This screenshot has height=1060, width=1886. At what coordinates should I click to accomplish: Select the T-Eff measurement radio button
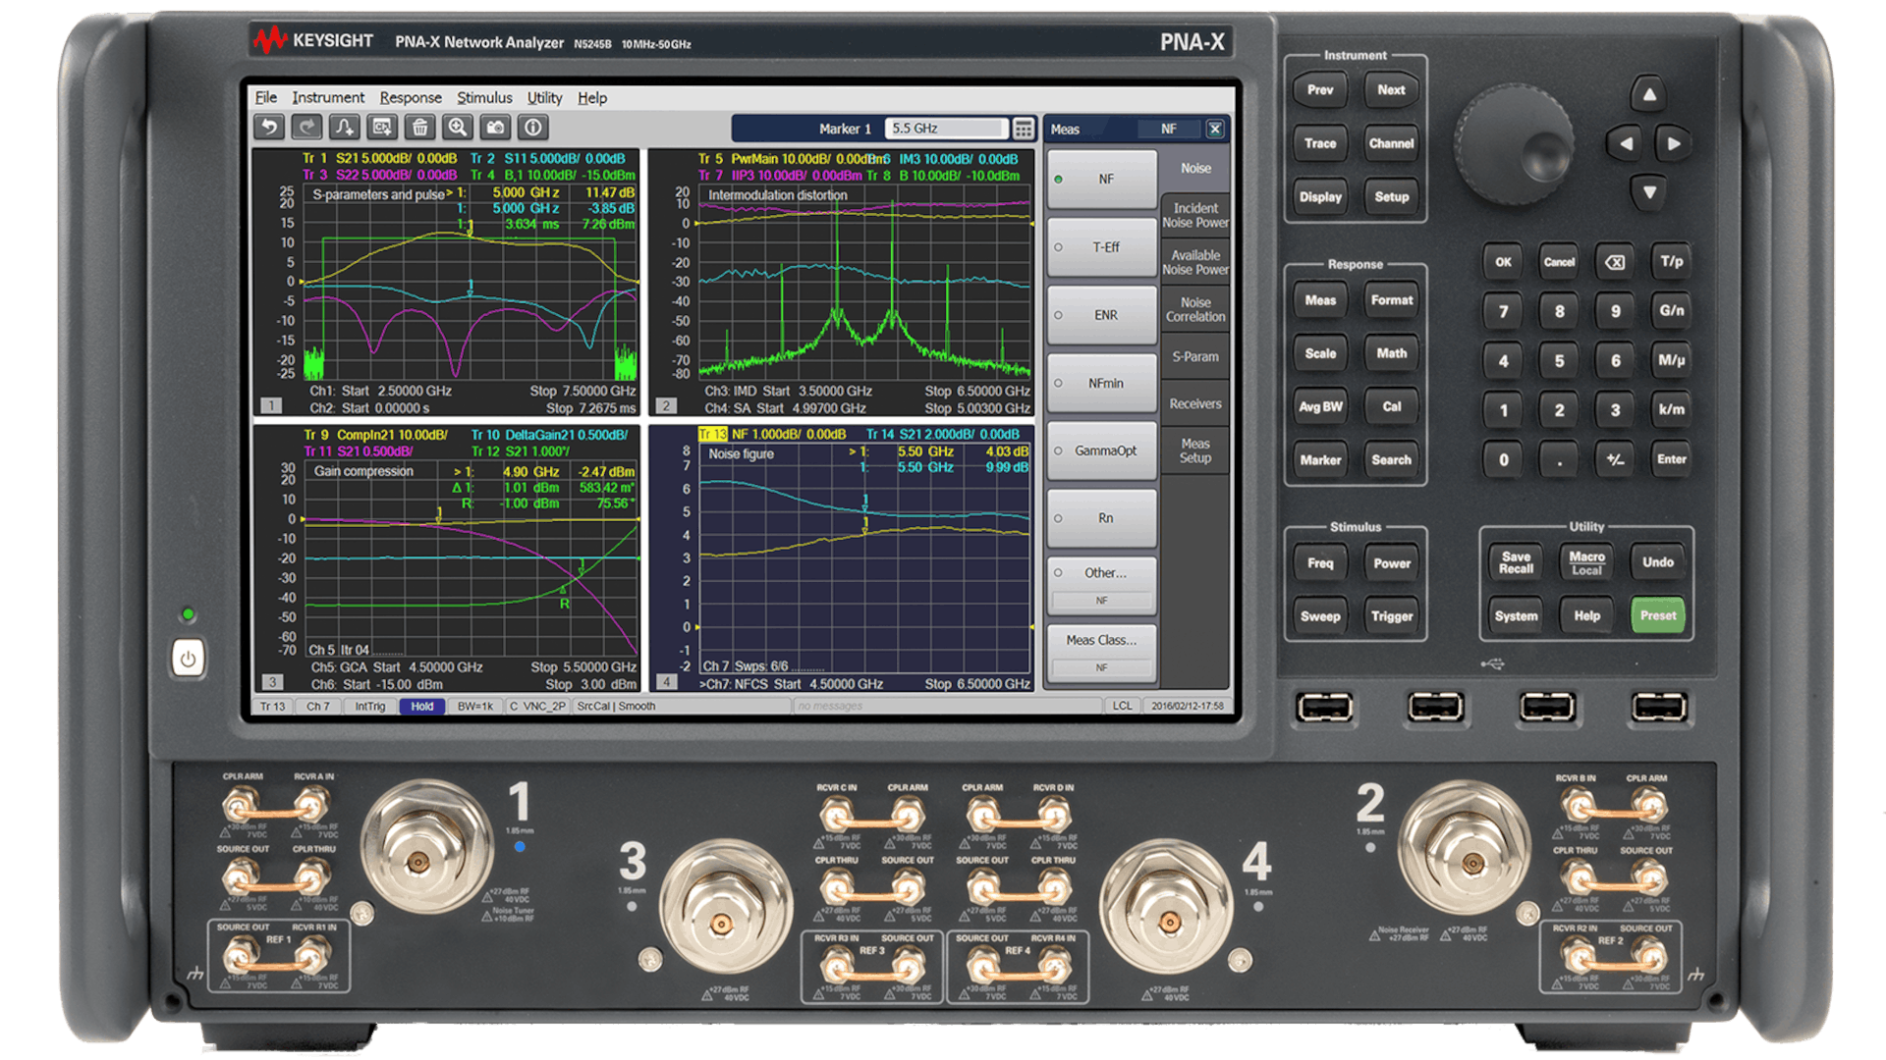pyautogui.click(x=1101, y=246)
